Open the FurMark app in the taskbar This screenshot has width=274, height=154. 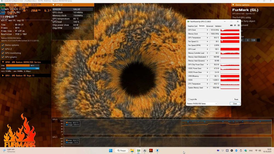[x=151, y=150]
